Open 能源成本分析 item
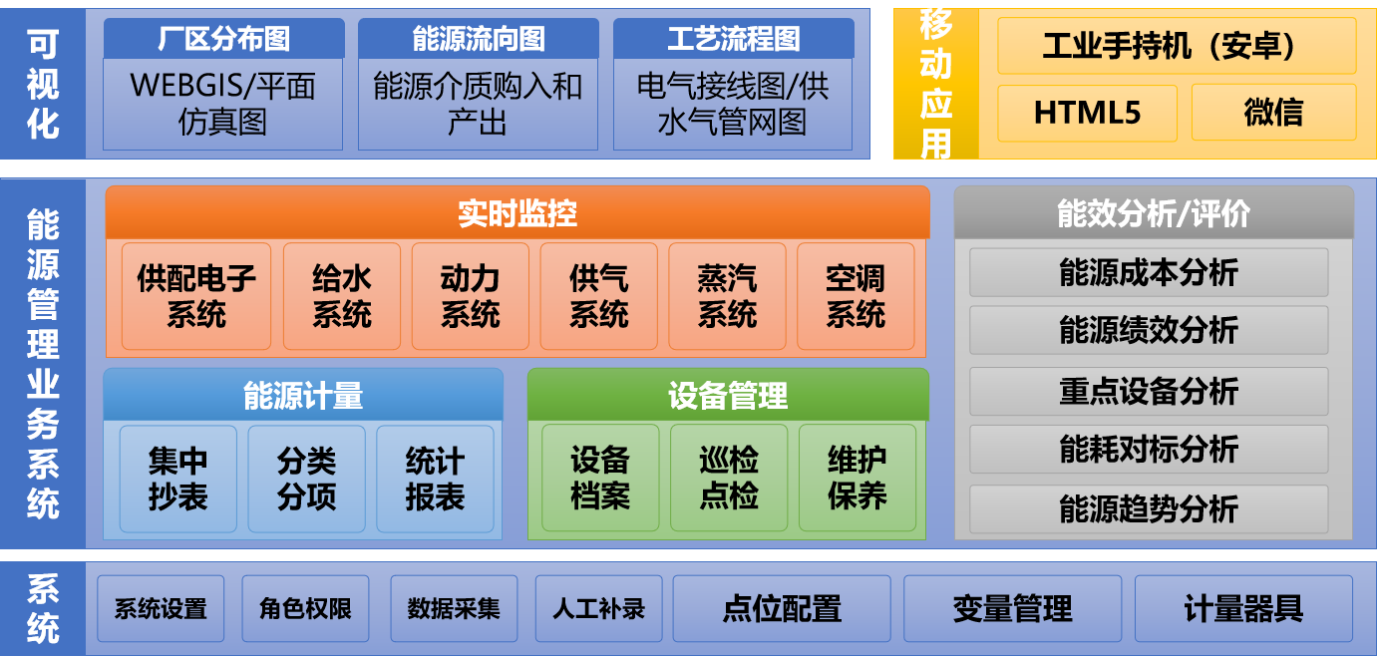Viewport: 1378px width, 656px height. (1149, 272)
